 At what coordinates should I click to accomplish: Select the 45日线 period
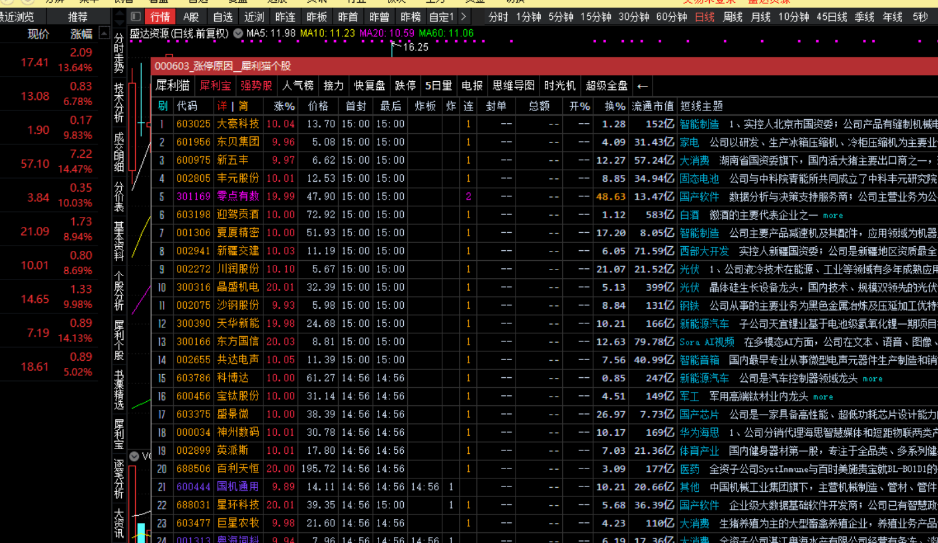point(832,17)
